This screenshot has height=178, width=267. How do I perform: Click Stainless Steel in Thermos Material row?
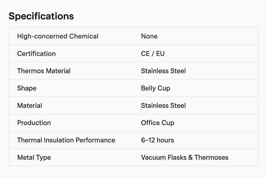(163, 71)
